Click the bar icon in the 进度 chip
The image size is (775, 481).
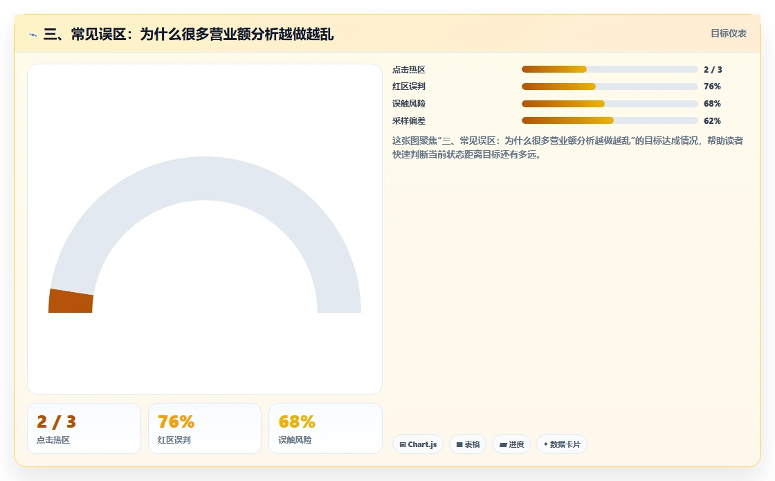click(502, 445)
